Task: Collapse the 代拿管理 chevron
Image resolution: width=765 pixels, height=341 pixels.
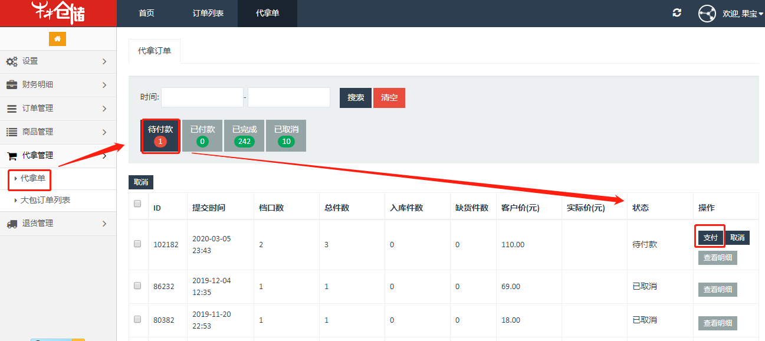Action: click(104, 156)
